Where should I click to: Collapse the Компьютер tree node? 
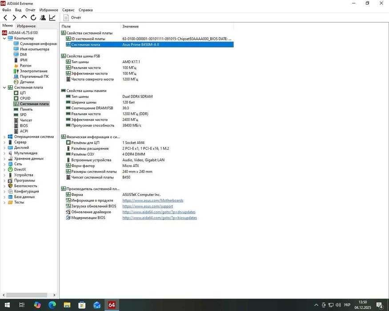[x=4, y=38]
